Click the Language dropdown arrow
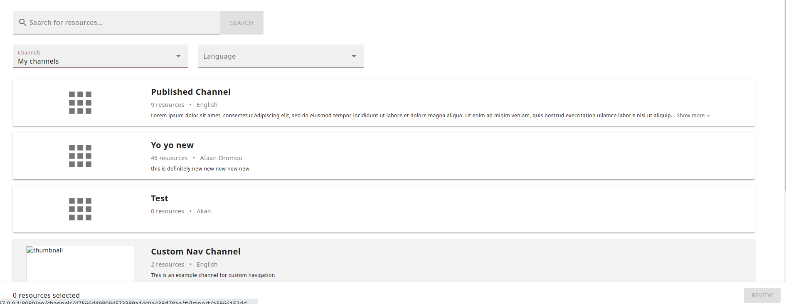Viewport: 786px width, 304px height. click(354, 56)
